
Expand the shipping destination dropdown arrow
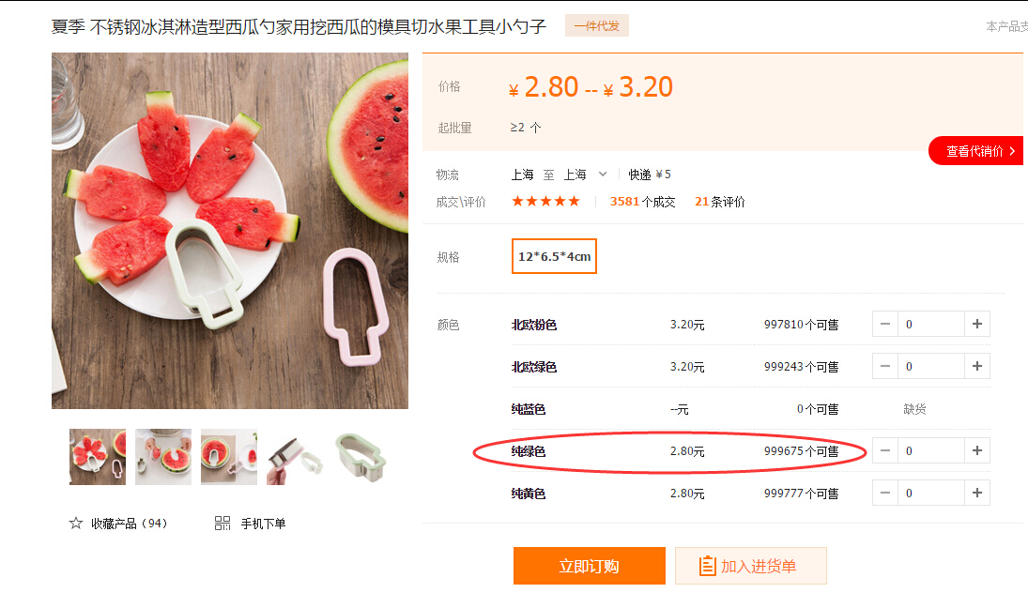(x=603, y=175)
